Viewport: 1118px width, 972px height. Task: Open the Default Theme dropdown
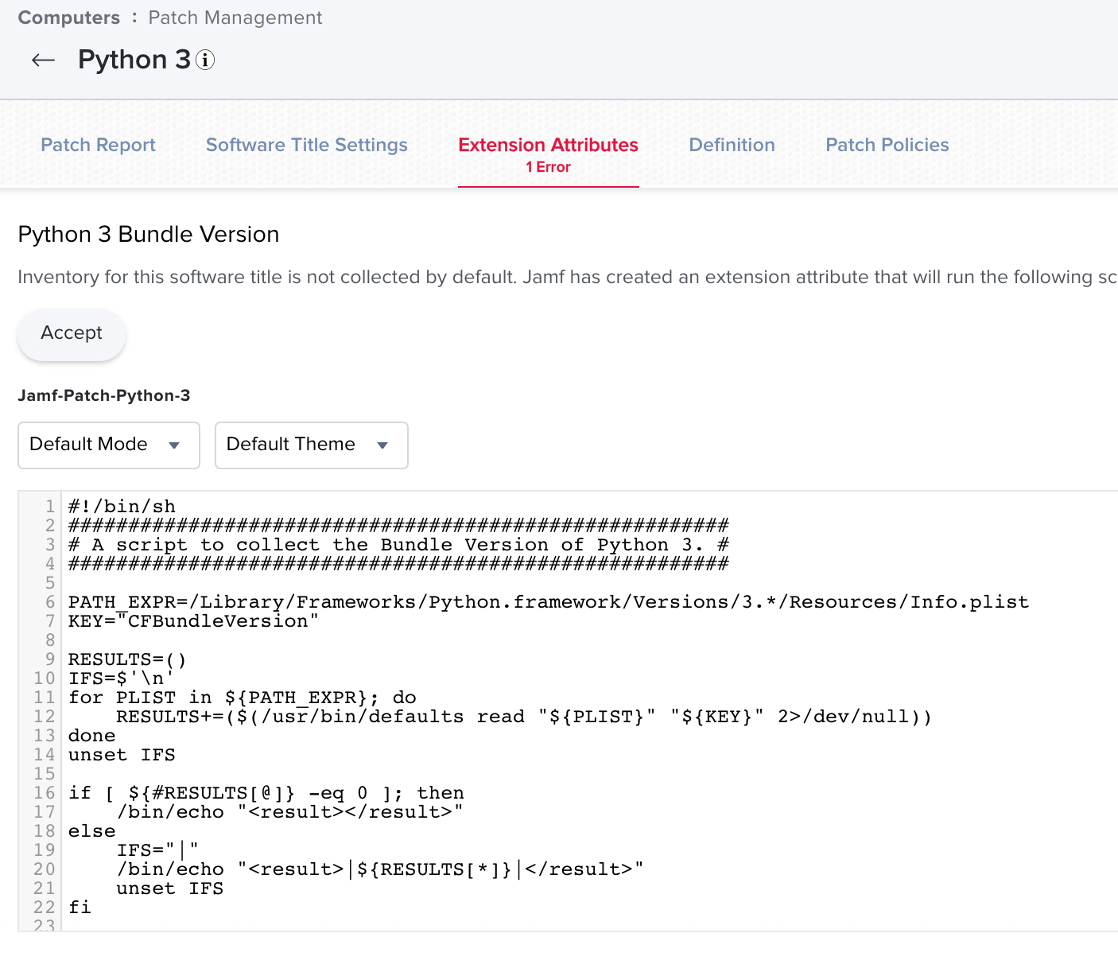(312, 445)
